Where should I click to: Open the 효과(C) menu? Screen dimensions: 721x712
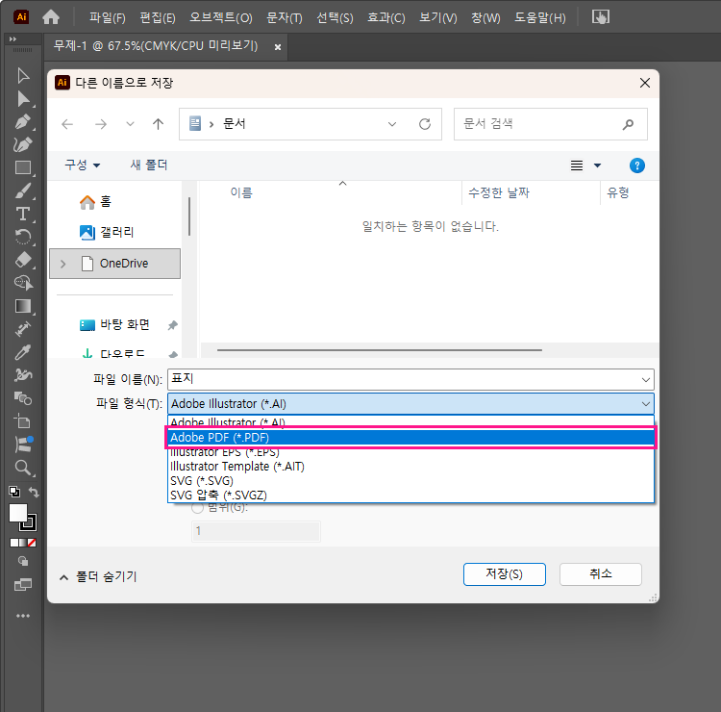[385, 17]
